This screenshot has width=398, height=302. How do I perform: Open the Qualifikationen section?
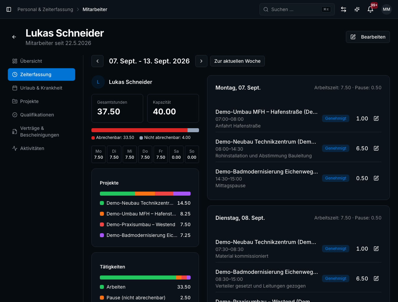42,115
